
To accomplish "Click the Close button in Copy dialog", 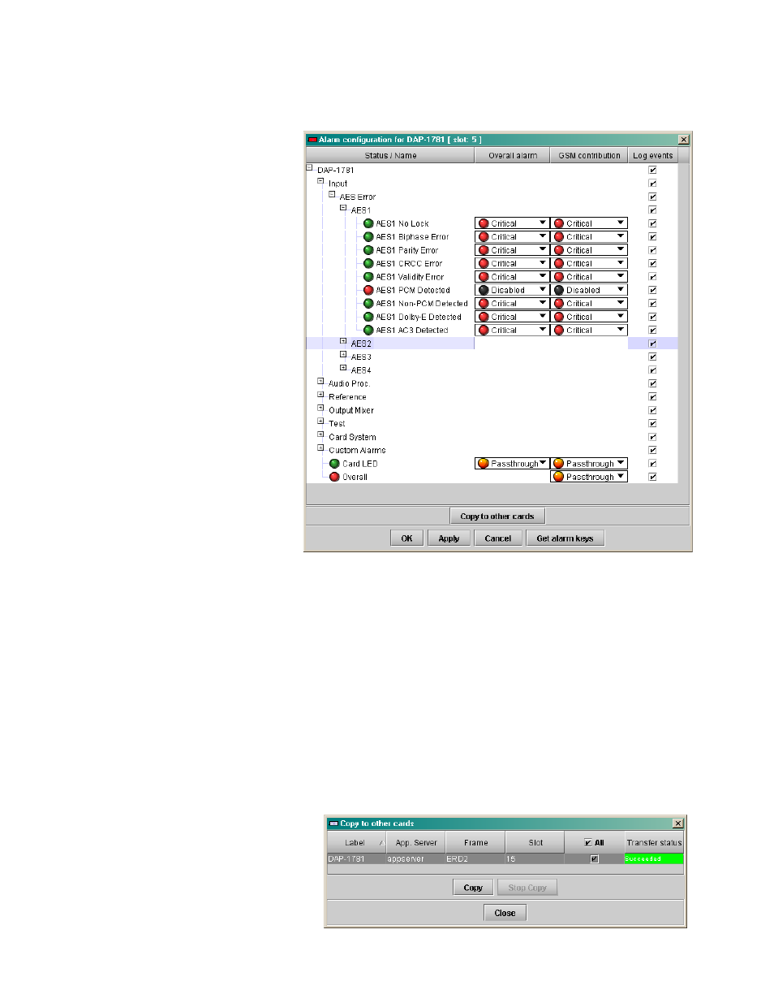I will [x=505, y=913].
